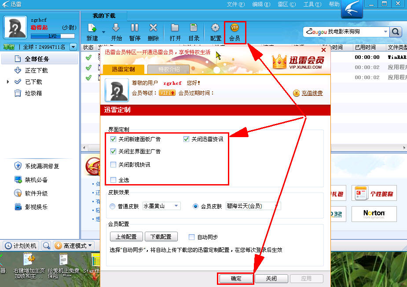Check 关闭影视快讯 checkbox
Screen dimensions: 407x287
pos(113,165)
